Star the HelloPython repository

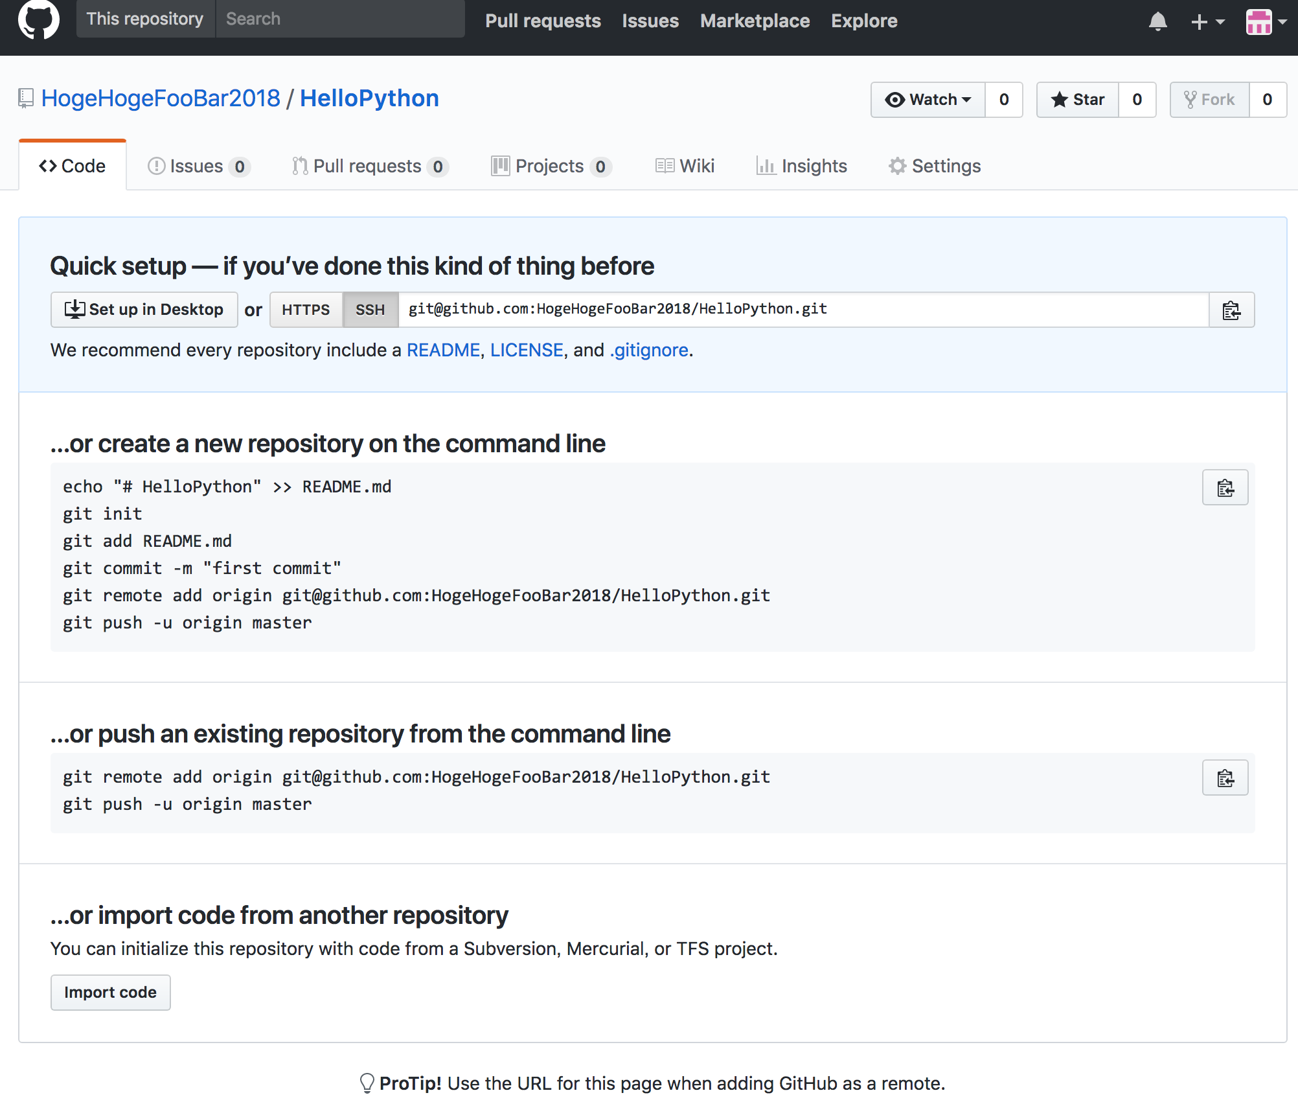(1077, 100)
